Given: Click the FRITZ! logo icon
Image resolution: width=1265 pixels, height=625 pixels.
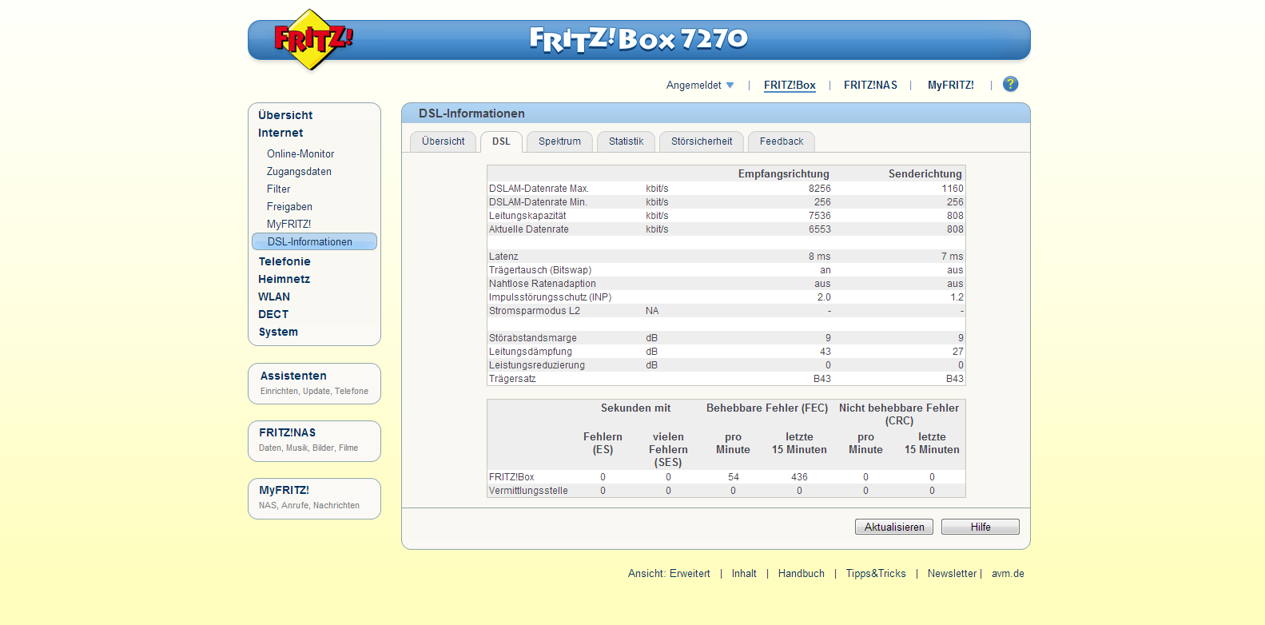Looking at the screenshot, I should tap(313, 39).
